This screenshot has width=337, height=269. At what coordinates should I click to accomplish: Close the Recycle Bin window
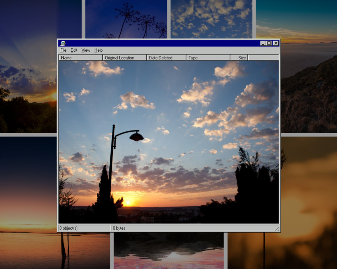click(x=276, y=43)
